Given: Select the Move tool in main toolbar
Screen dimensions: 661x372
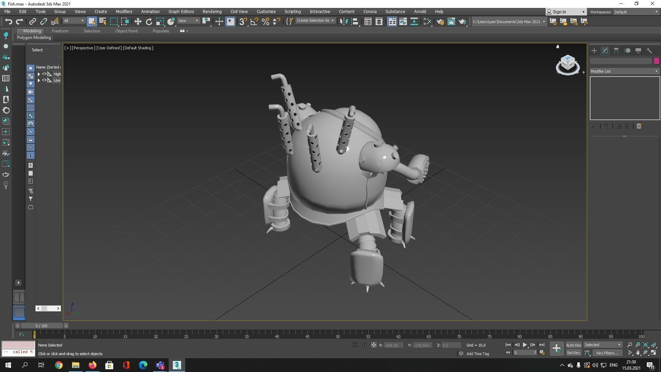Looking at the screenshot, I should click(138, 22).
